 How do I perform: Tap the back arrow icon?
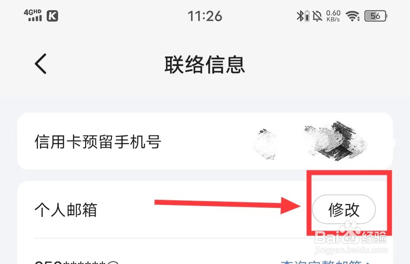click(x=41, y=64)
